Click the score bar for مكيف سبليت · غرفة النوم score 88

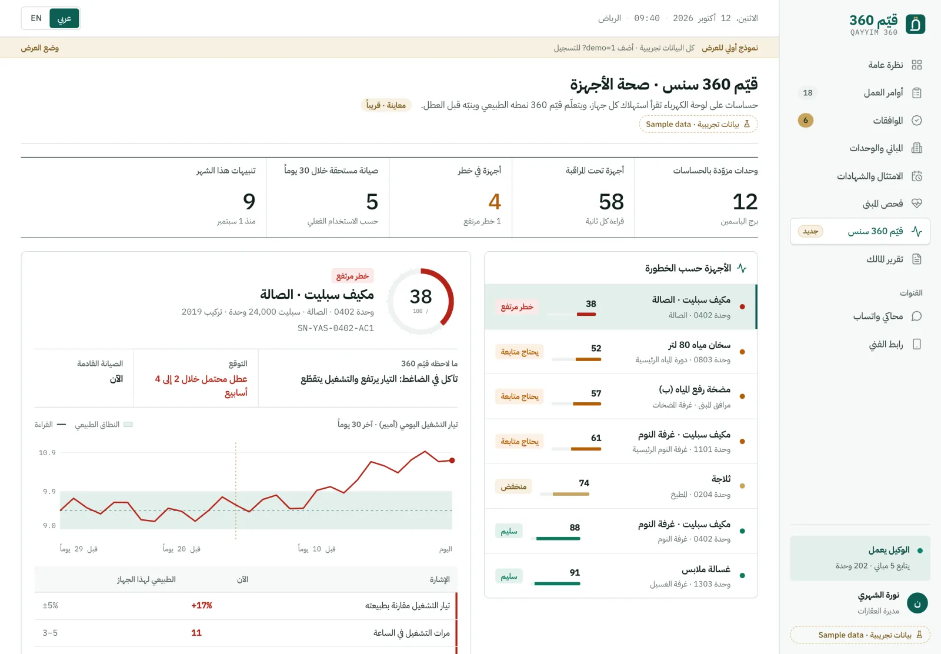click(x=555, y=539)
